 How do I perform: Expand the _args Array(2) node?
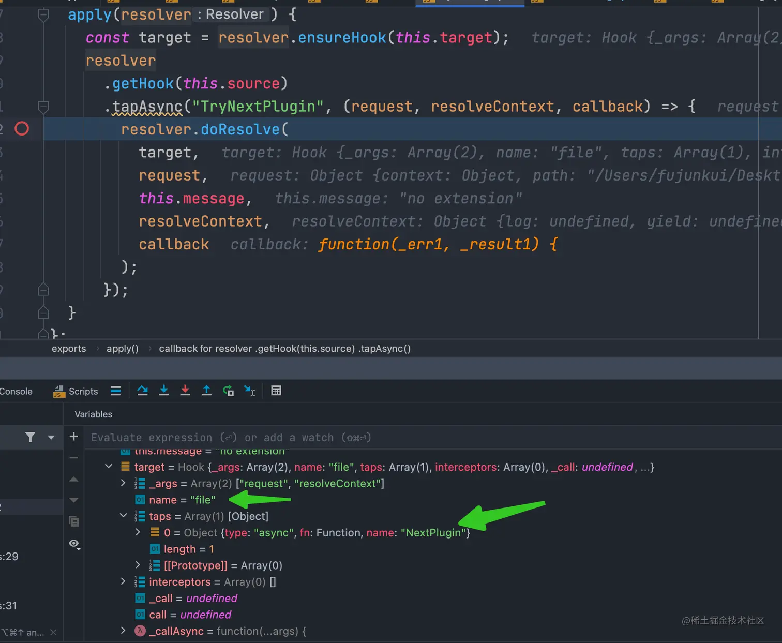(x=123, y=483)
